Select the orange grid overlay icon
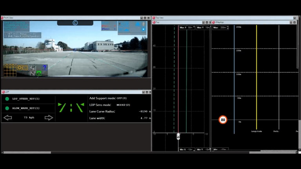The image size is (301, 169). click(x=10, y=70)
